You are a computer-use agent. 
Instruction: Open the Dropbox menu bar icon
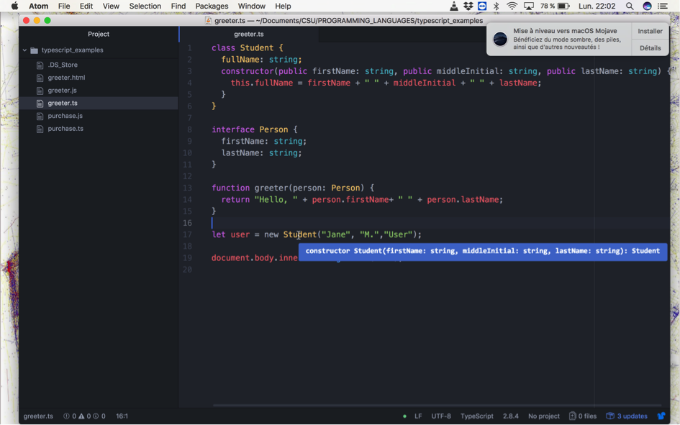pyautogui.click(x=468, y=6)
